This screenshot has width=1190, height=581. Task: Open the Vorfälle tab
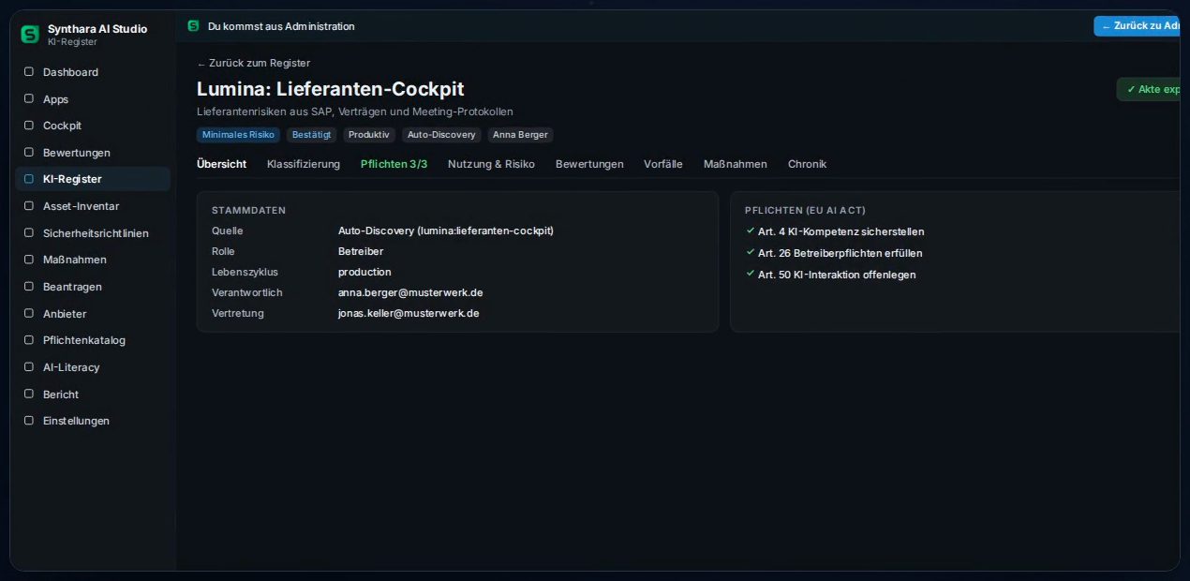[663, 164]
